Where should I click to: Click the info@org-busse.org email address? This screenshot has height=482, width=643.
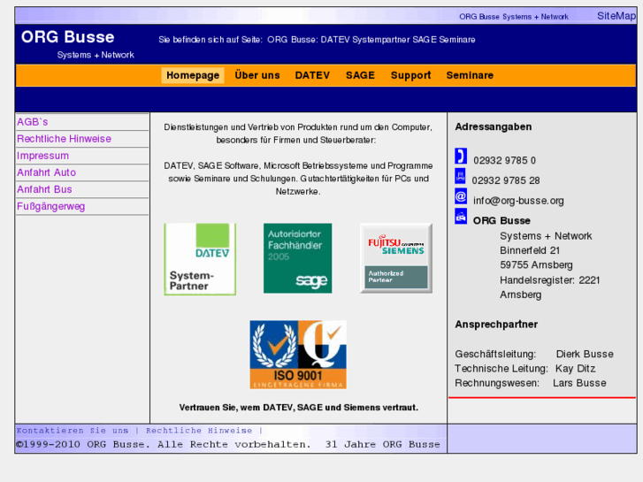click(518, 201)
